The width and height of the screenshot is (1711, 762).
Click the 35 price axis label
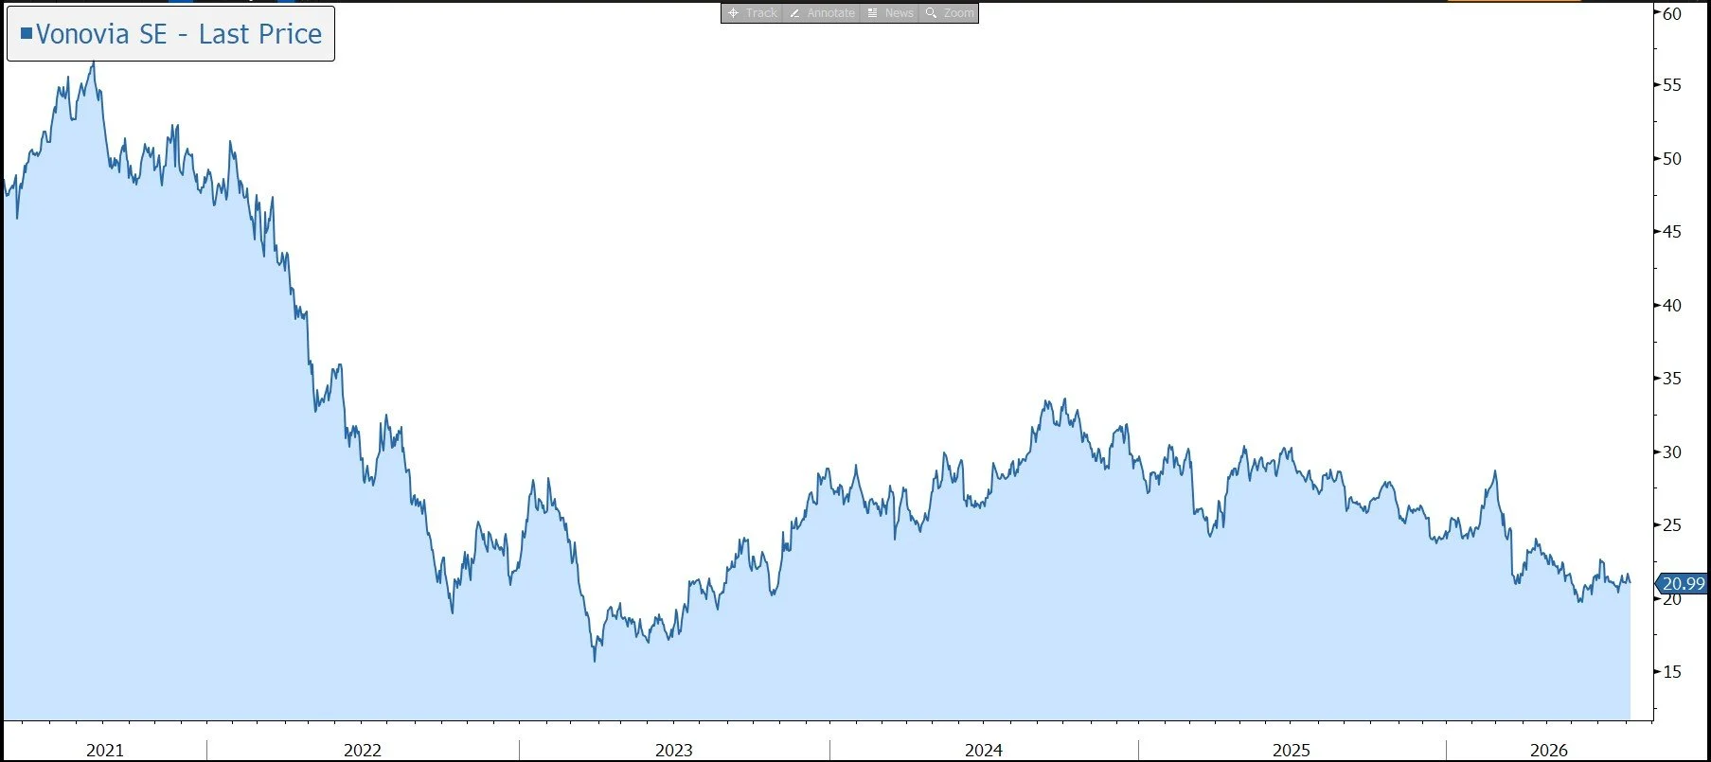(x=1672, y=379)
